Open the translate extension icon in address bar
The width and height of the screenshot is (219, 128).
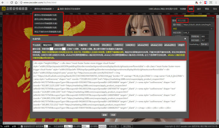[x=196, y=2]
